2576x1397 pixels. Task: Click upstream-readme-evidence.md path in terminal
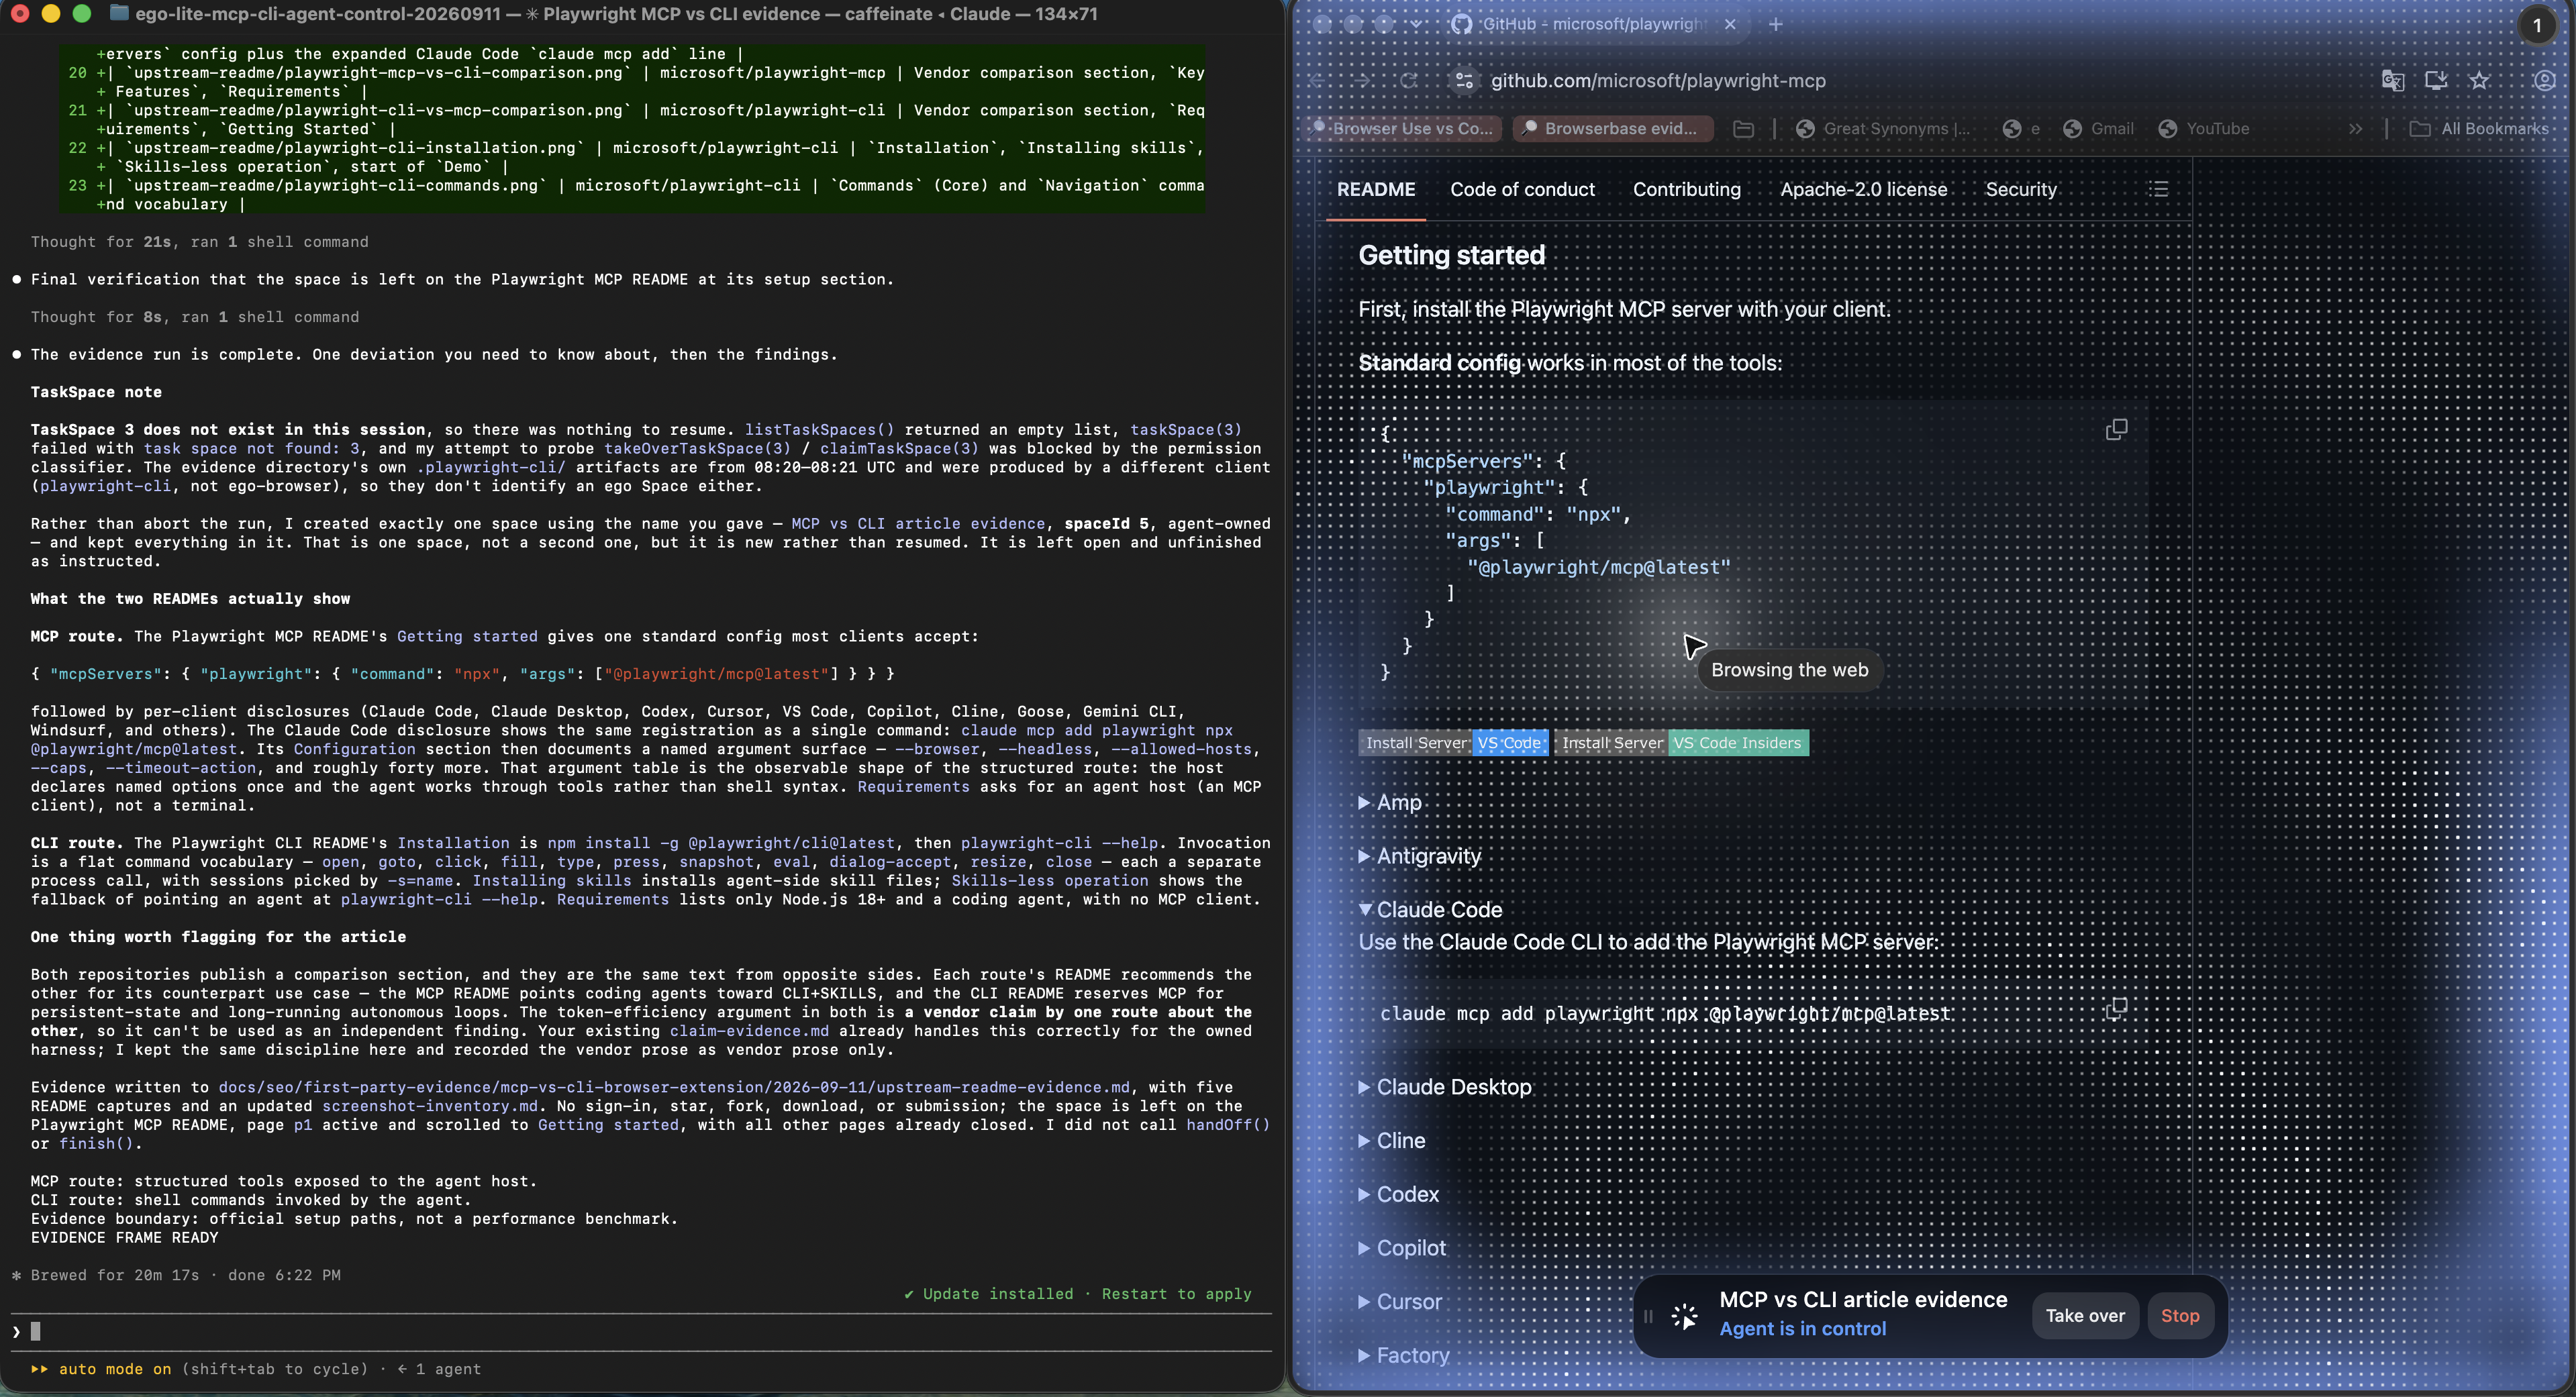coord(674,1087)
